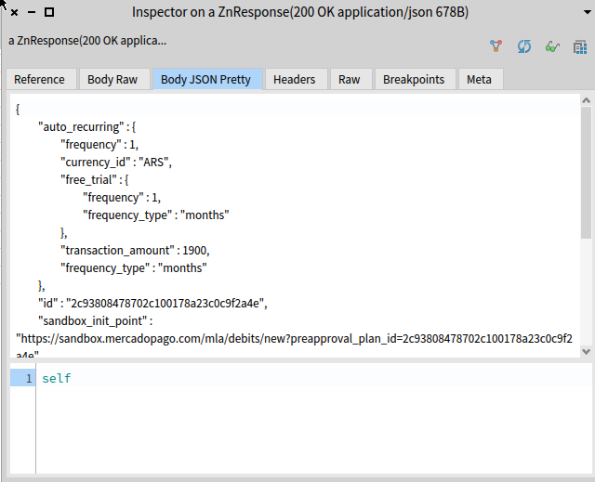The width and height of the screenshot is (595, 482).
Task: Click the vertical scrollbar thumb in JSON pane
Action: click(586, 173)
